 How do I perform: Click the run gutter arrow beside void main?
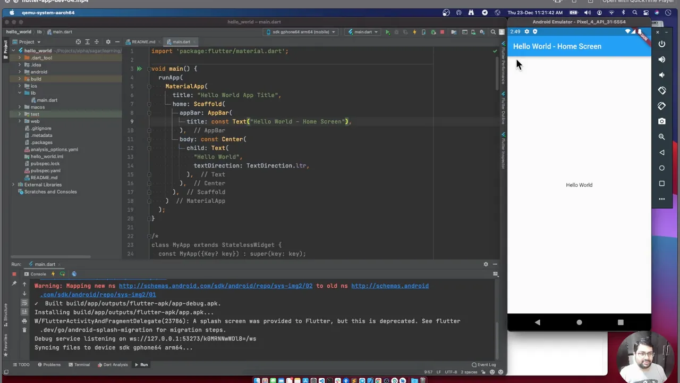(139, 69)
